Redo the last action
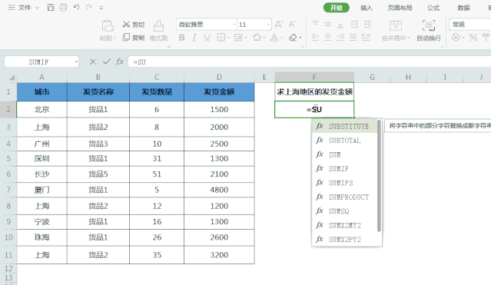The height and width of the screenshot is (285, 491). [x=88, y=7]
